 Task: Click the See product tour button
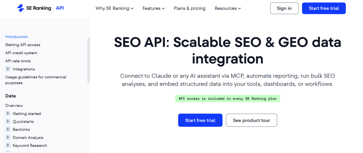click(x=251, y=120)
